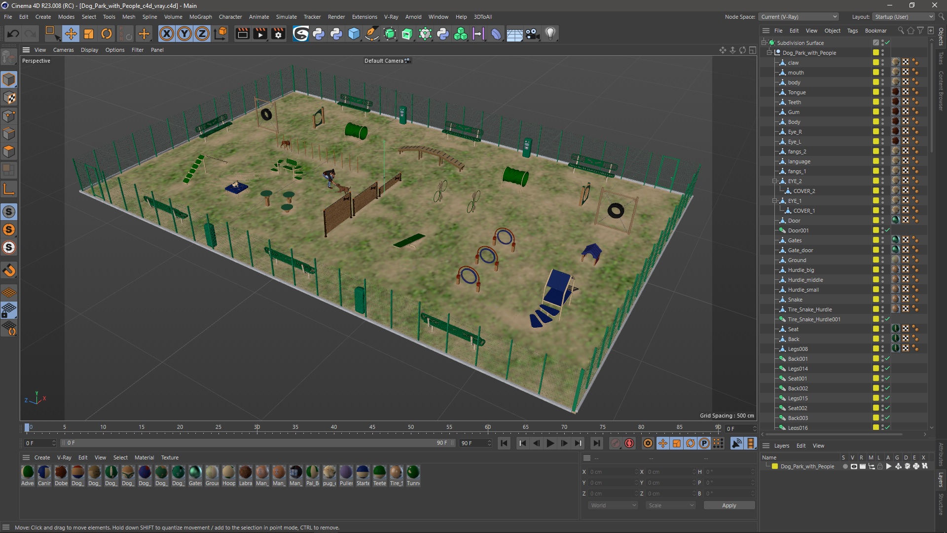Select Ground object in tree
947x533 pixels.
pyautogui.click(x=797, y=260)
